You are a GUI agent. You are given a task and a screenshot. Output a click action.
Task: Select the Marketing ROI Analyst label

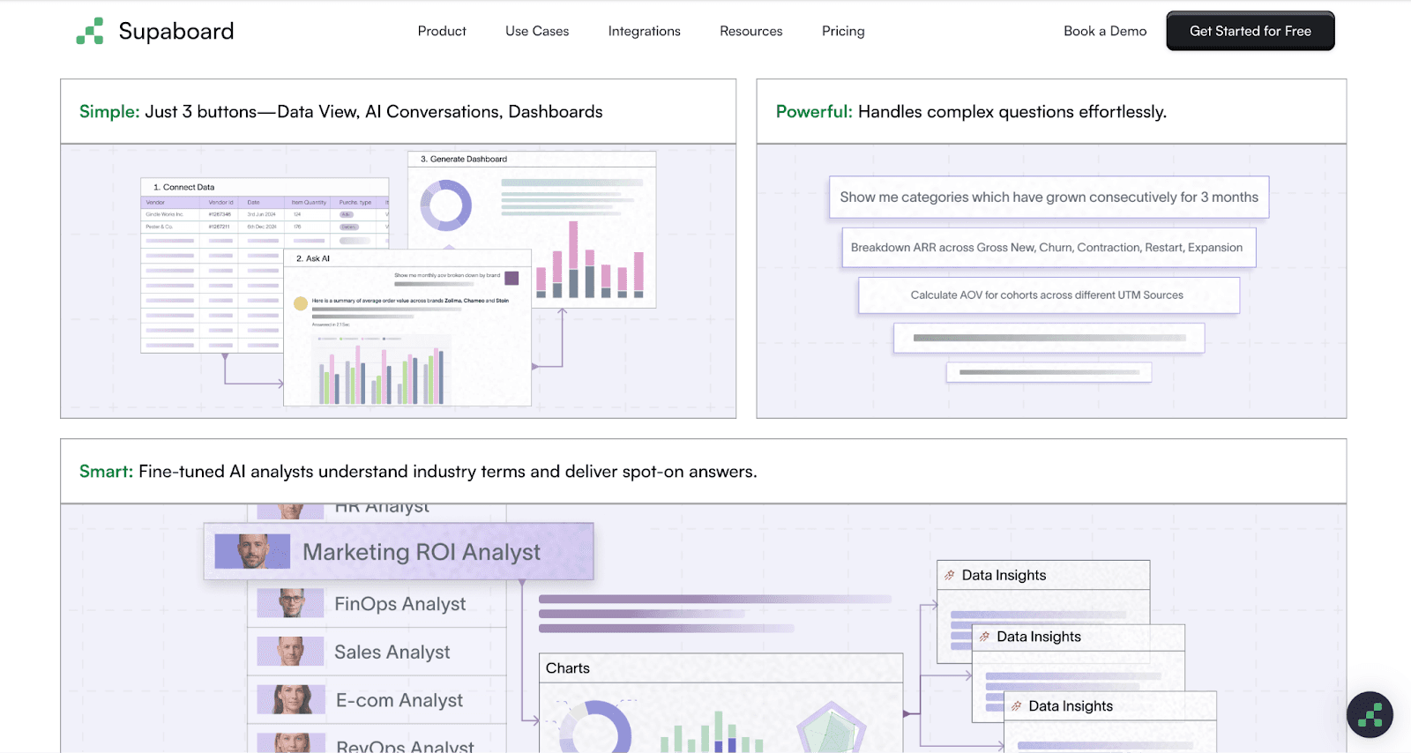point(422,552)
